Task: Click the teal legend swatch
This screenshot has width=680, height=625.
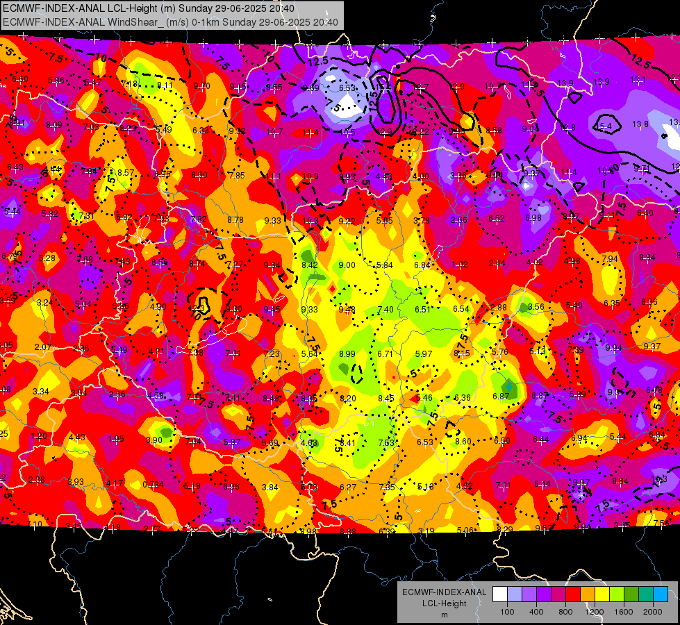Action: tap(646, 594)
